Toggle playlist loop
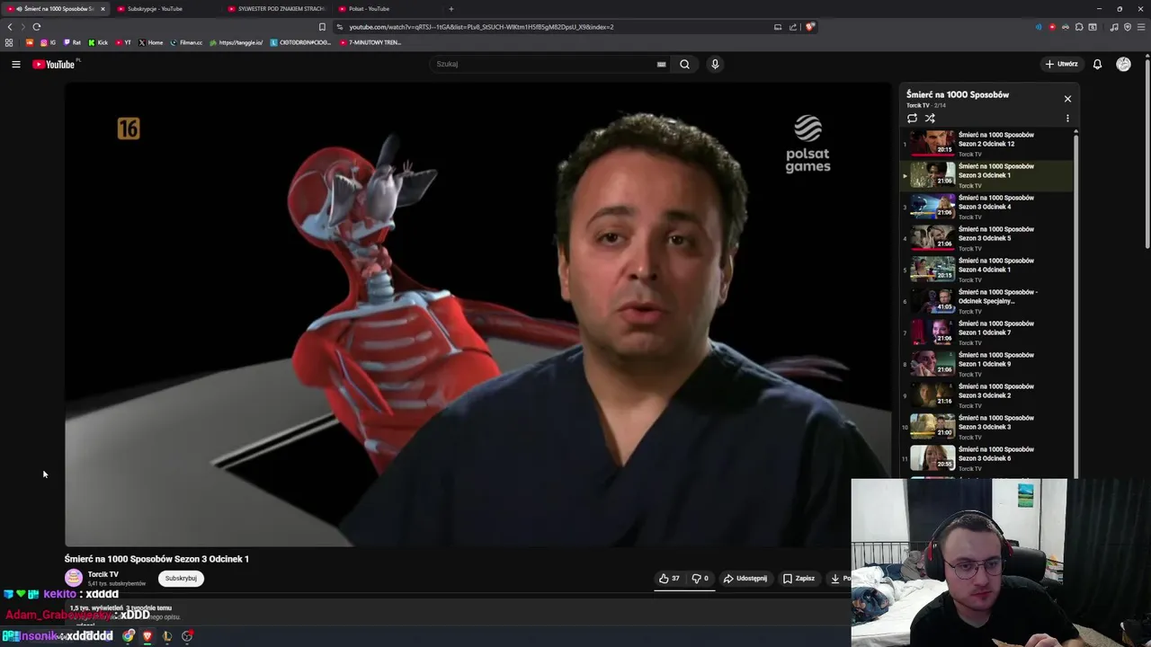Image resolution: width=1151 pixels, height=647 pixels. 912,119
